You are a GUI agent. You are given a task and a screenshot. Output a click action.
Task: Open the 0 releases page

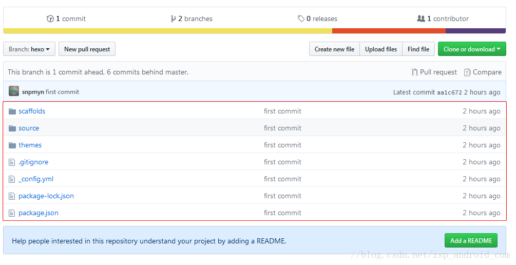point(318,19)
